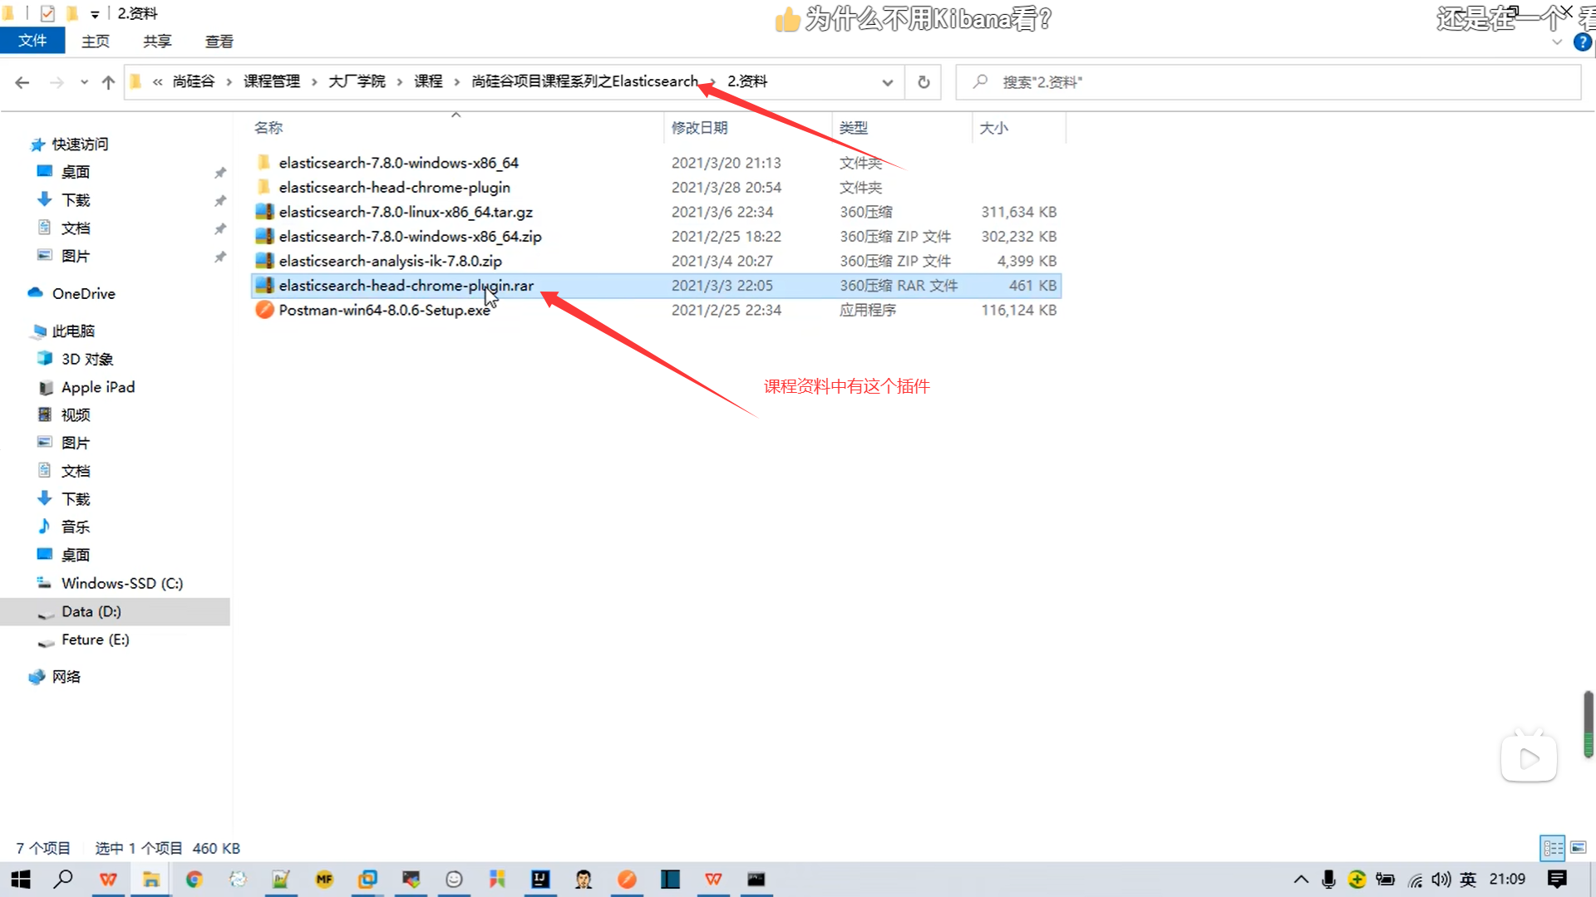The height and width of the screenshot is (897, 1596).
Task: Show hidden system tray icons
Action: (1301, 880)
